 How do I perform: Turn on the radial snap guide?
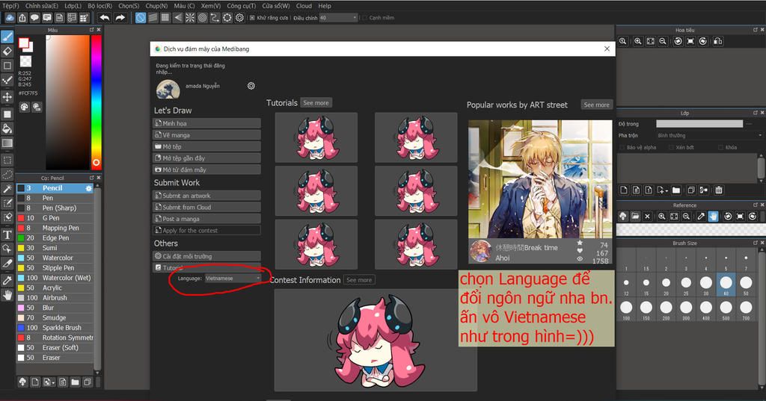click(190, 18)
